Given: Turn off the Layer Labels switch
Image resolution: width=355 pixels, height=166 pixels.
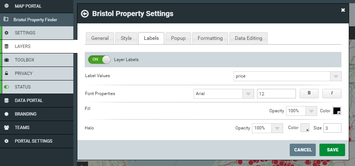Looking at the screenshot, I should click(x=99, y=60).
